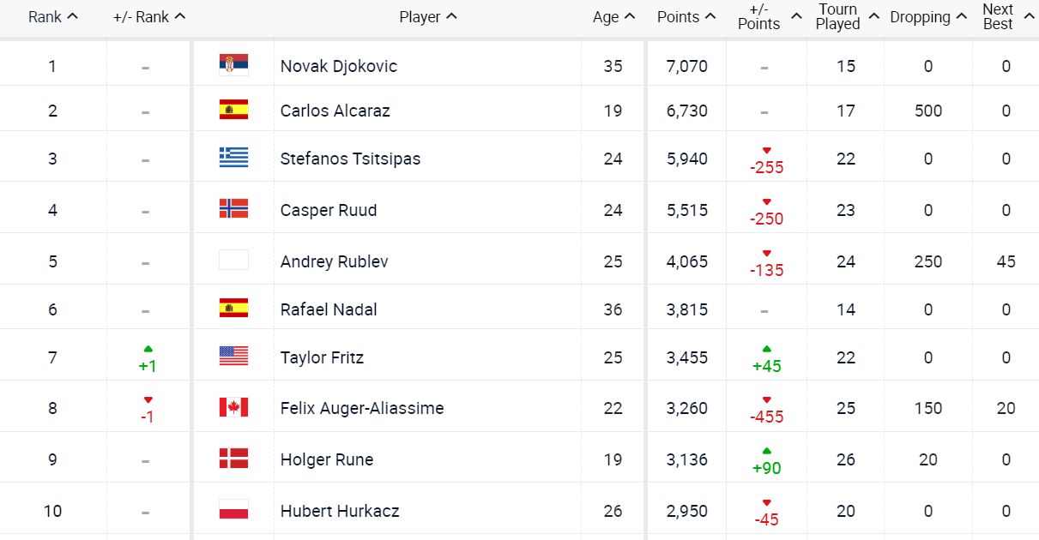Sort by Points column header
The height and width of the screenshot is (540, 1039).
[x=686, y=17]
